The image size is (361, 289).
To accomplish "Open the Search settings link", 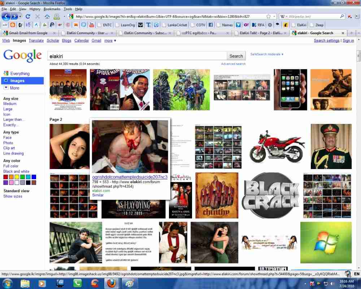I will tap(326, 40).
